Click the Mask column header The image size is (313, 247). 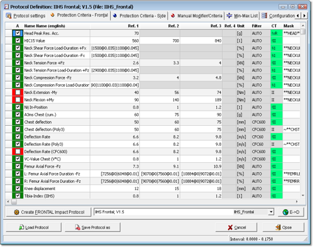pyautogui.click(x=291, y=26)
